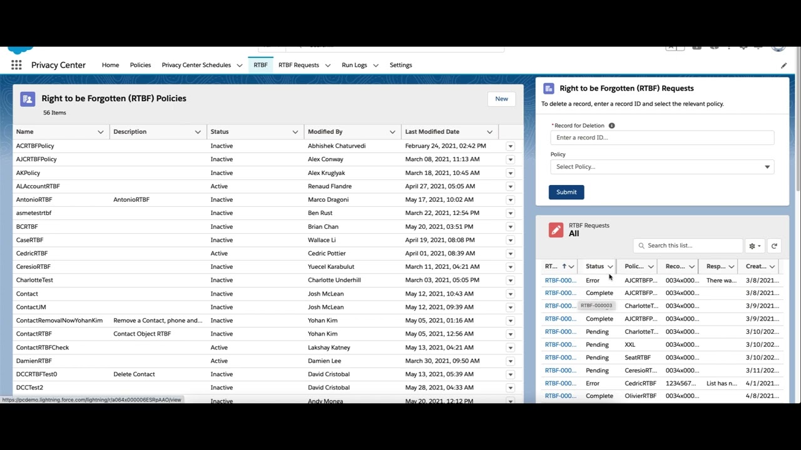Image resolution: width=801 pixels, height=450 pixels.
Task: Select the RTBF tab
Action: pyautogui.click(x=260, y=65)
